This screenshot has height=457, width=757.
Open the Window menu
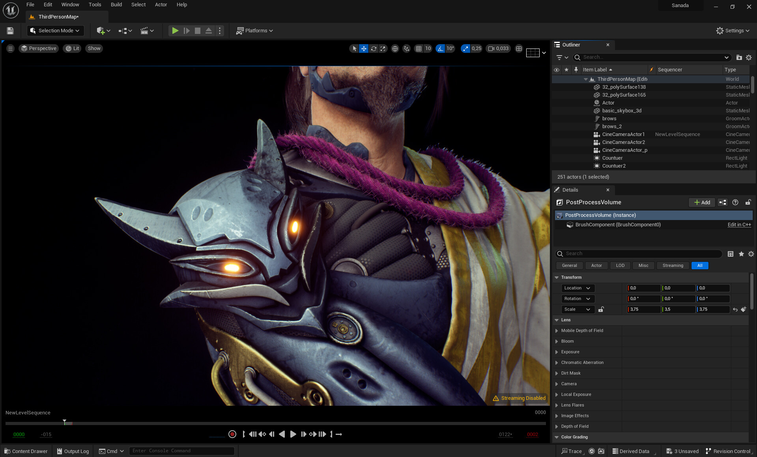[70, 5]
